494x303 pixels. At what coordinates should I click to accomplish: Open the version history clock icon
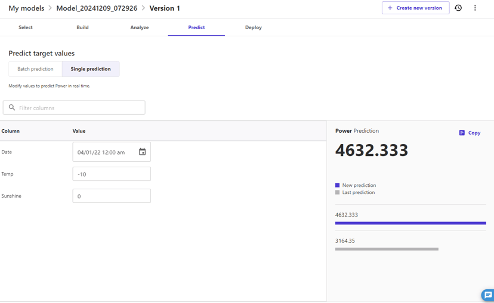tap(458, 8)
